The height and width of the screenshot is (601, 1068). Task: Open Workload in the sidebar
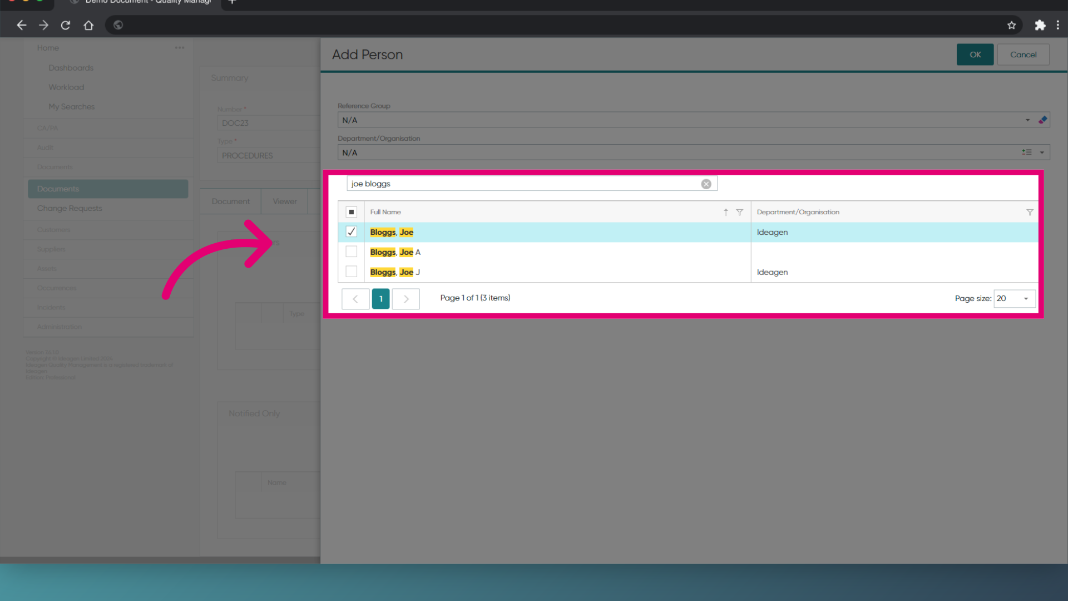[66, 87]
